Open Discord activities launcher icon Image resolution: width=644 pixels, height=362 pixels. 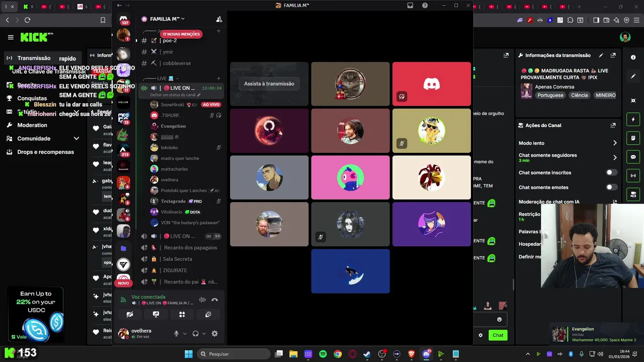182,314
